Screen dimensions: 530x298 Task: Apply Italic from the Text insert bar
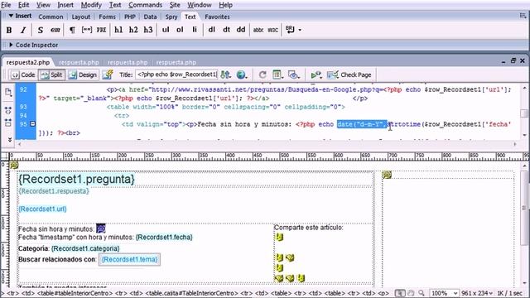[x=23, y=30]
